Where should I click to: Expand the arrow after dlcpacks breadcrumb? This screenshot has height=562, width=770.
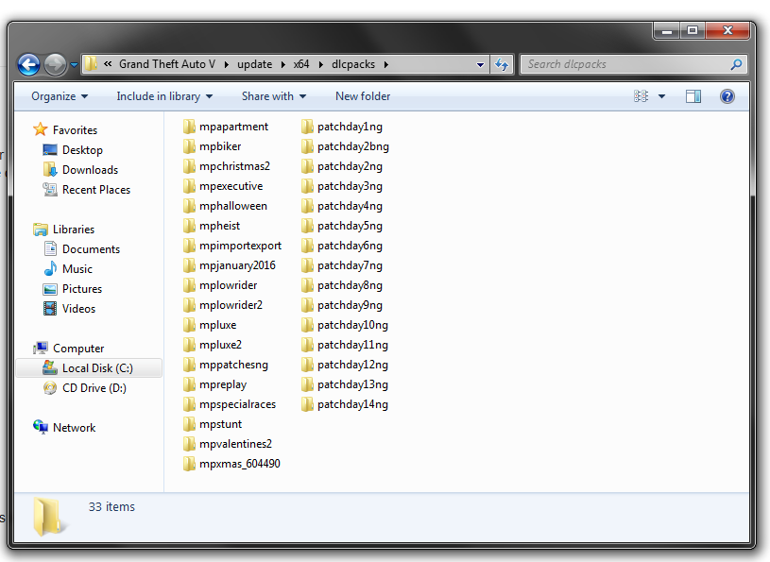click(x=386, y=64)
